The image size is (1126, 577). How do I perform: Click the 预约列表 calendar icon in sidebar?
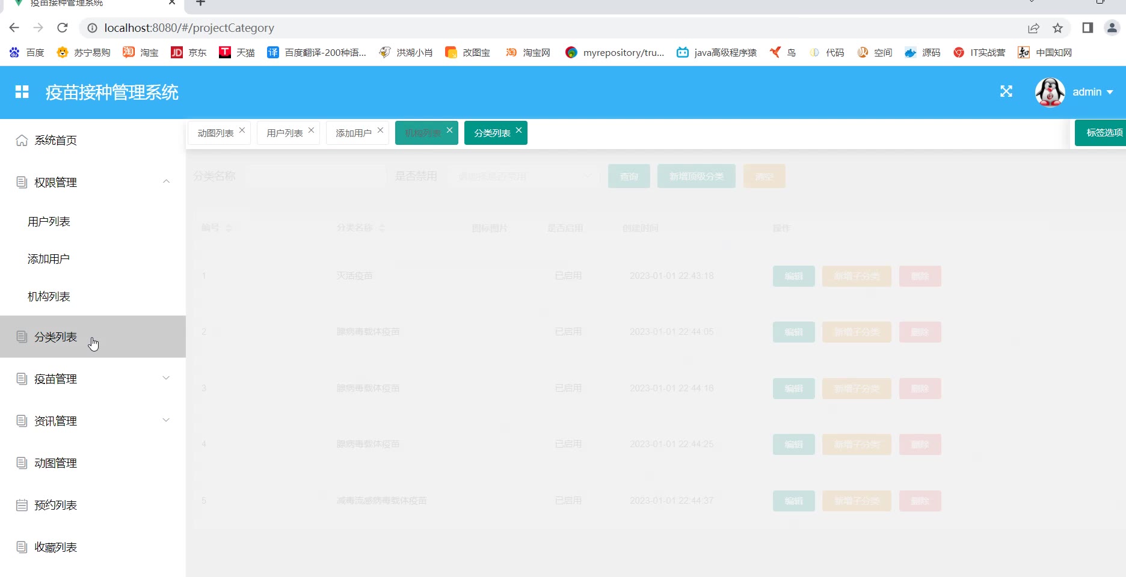tap(22, 505)
